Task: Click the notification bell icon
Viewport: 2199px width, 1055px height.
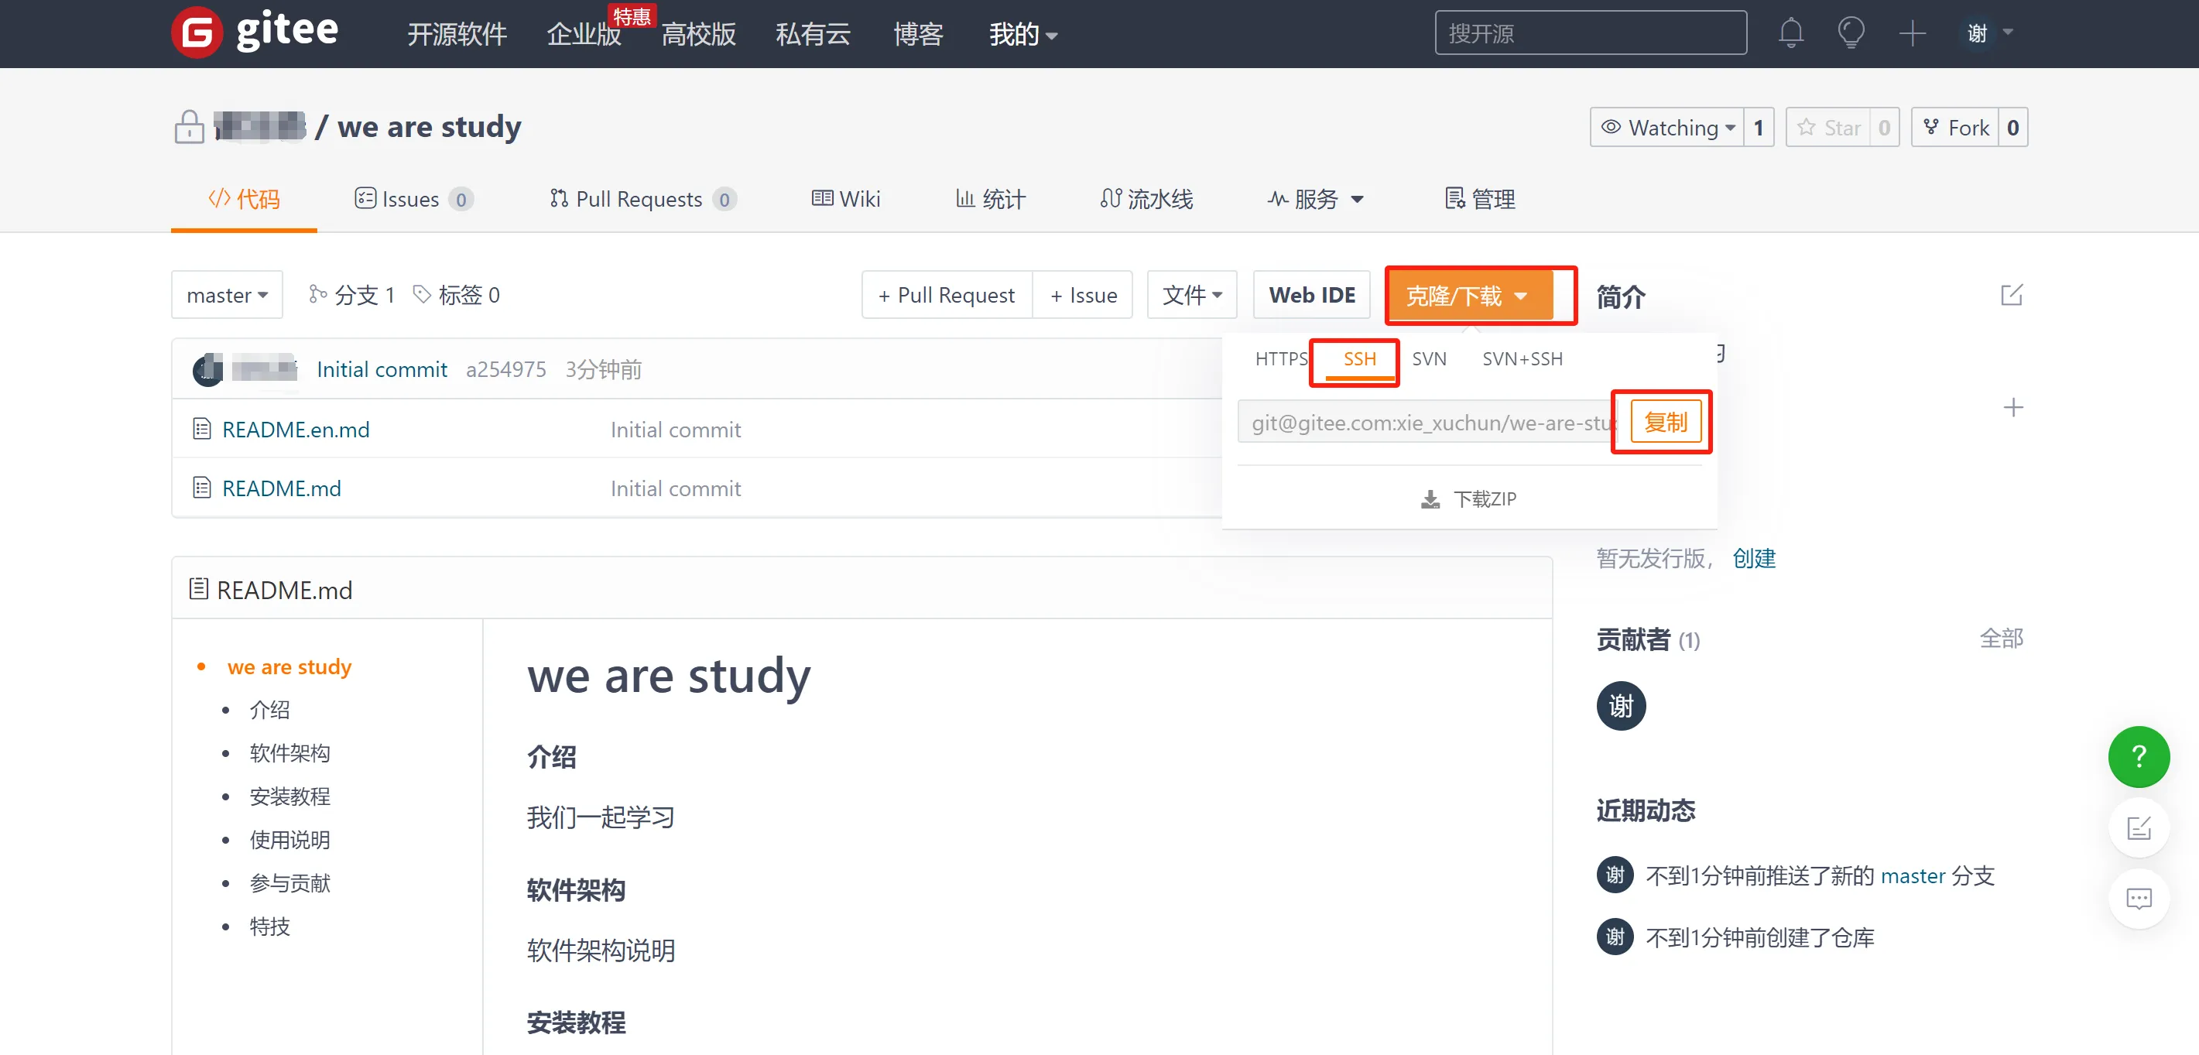Action: tap(1790, 33)
